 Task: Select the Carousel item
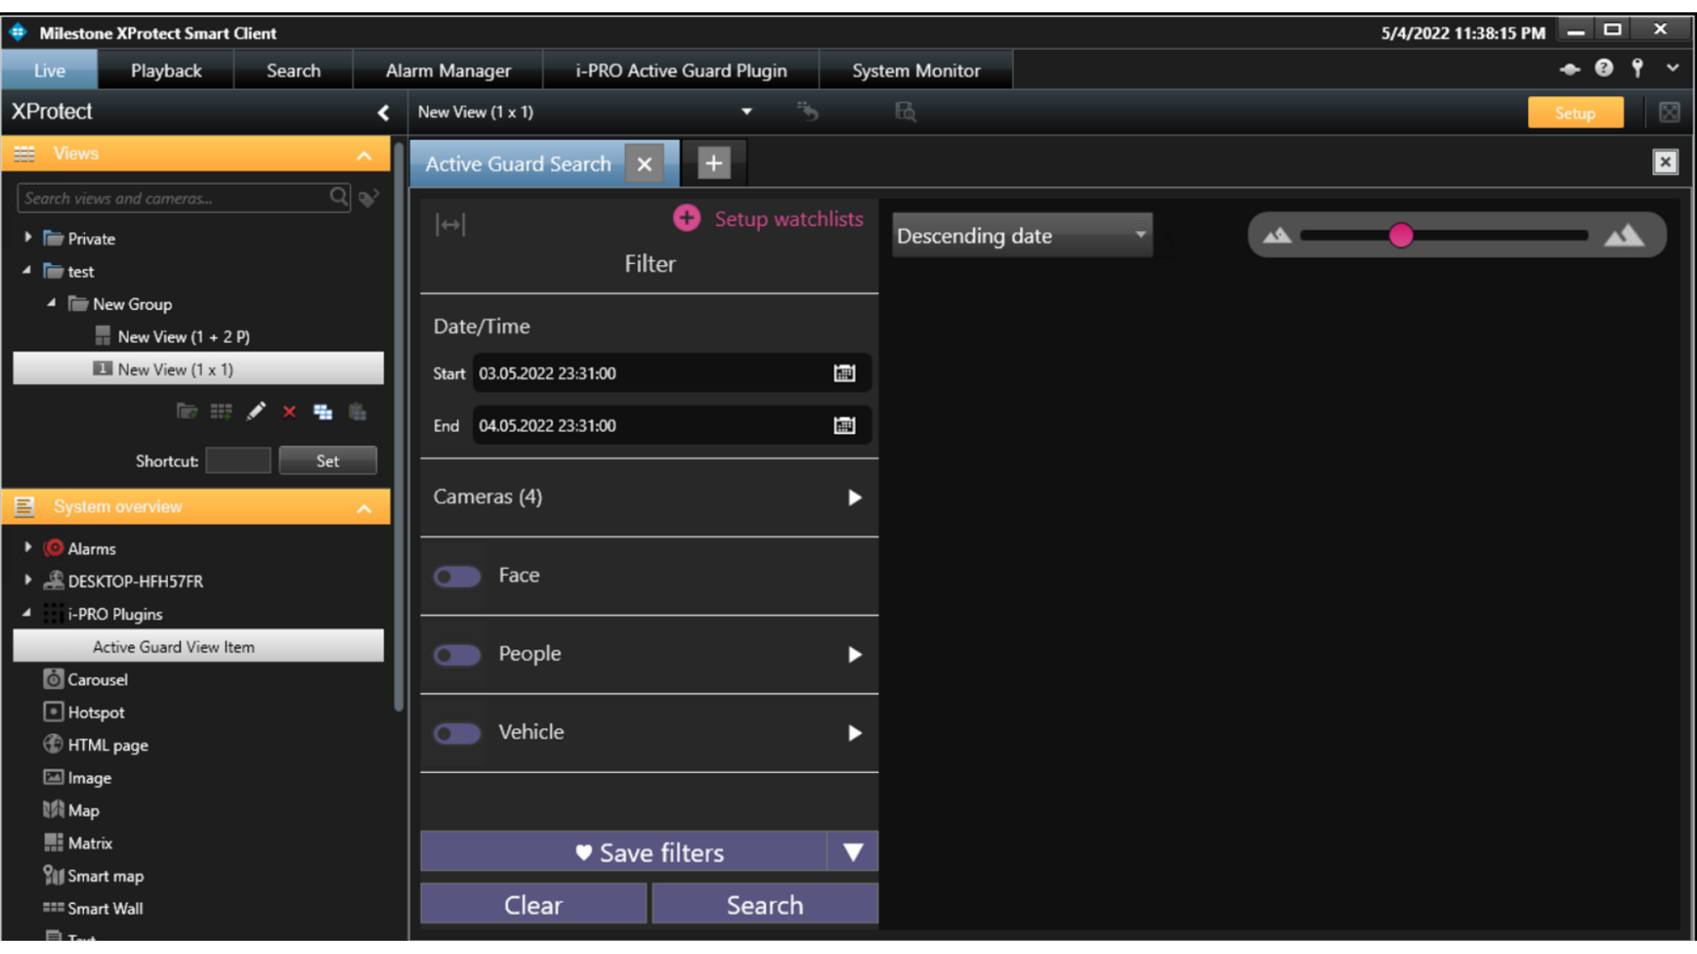(86, 679)
